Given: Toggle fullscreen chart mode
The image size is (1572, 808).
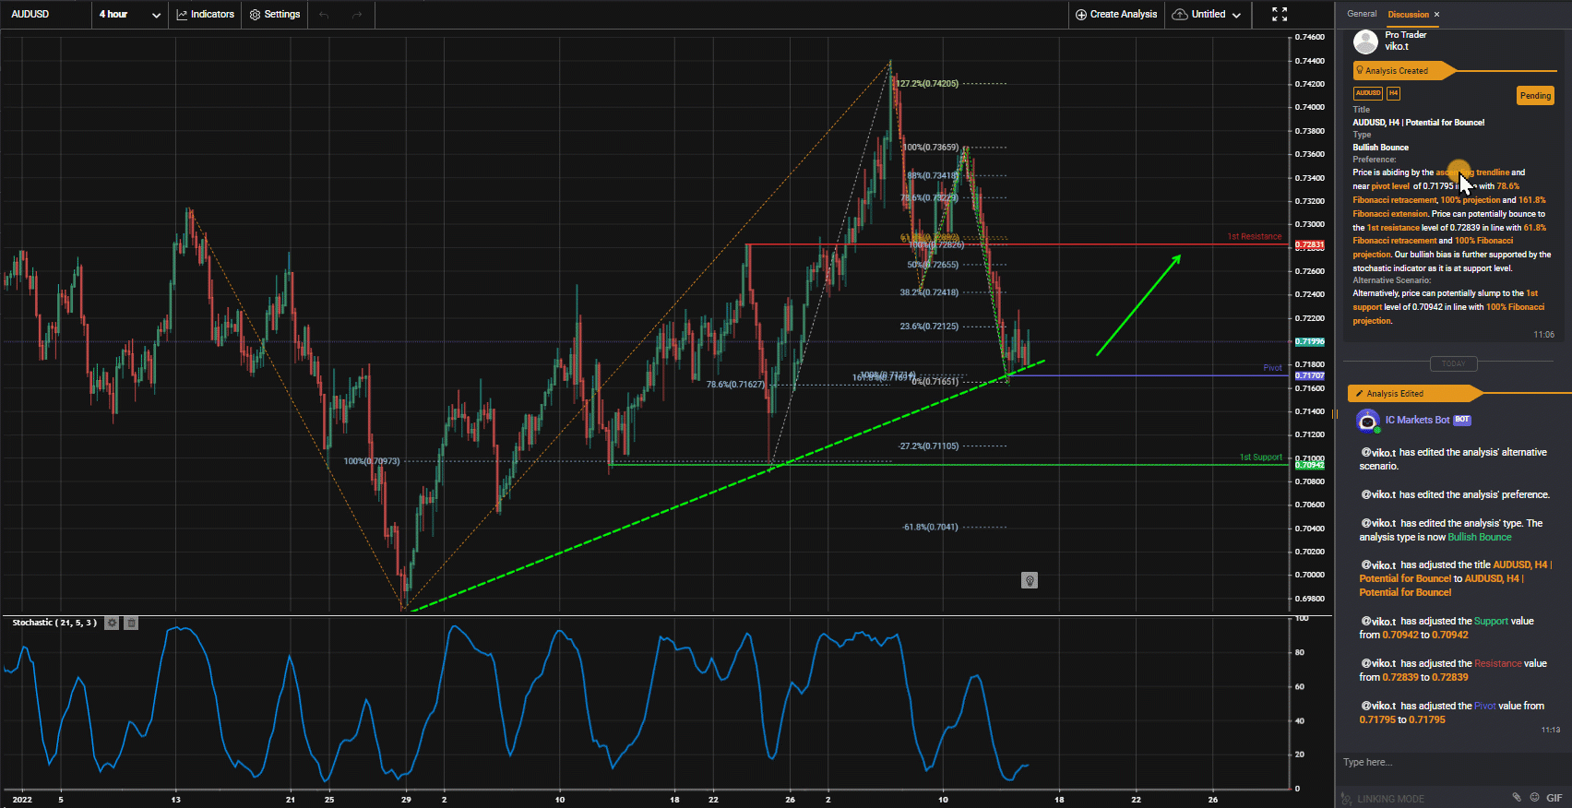Looking at the screenshot, I should tap(1280, 14).
